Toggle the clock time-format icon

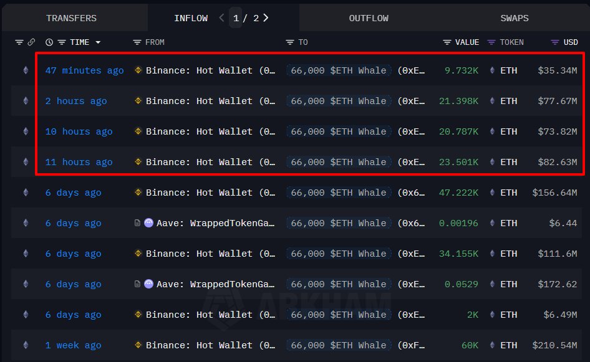(49, 42)
